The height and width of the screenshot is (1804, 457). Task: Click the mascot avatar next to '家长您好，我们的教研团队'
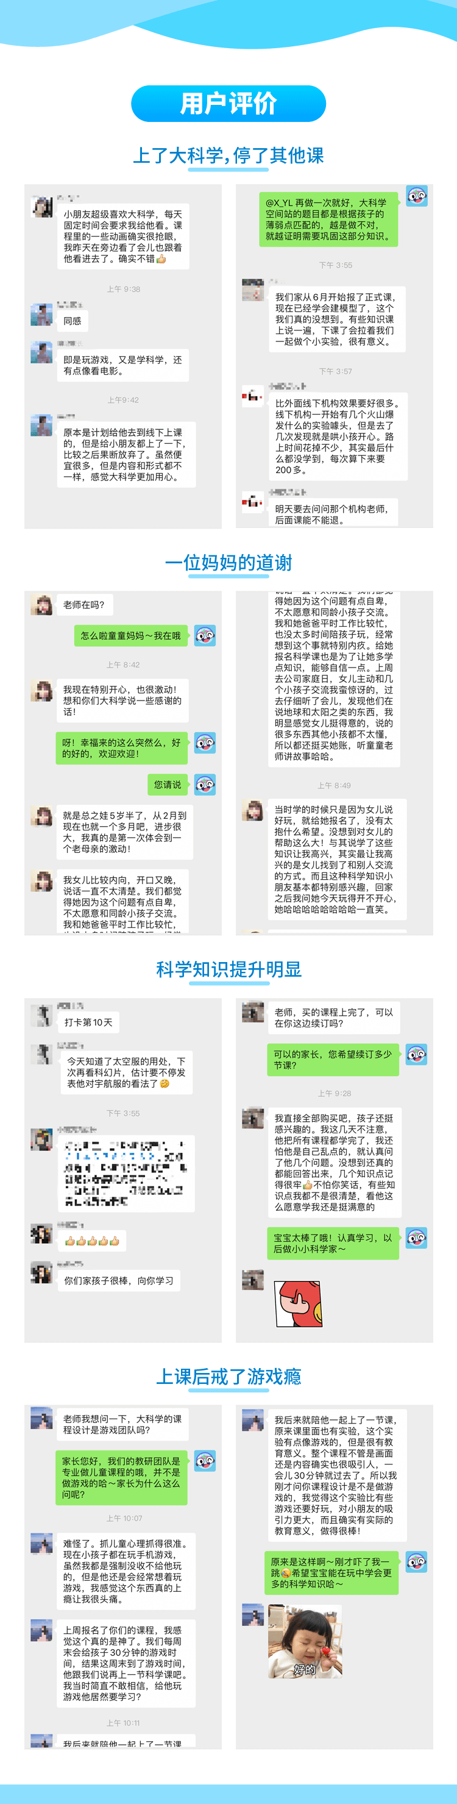click(205, 1461)
